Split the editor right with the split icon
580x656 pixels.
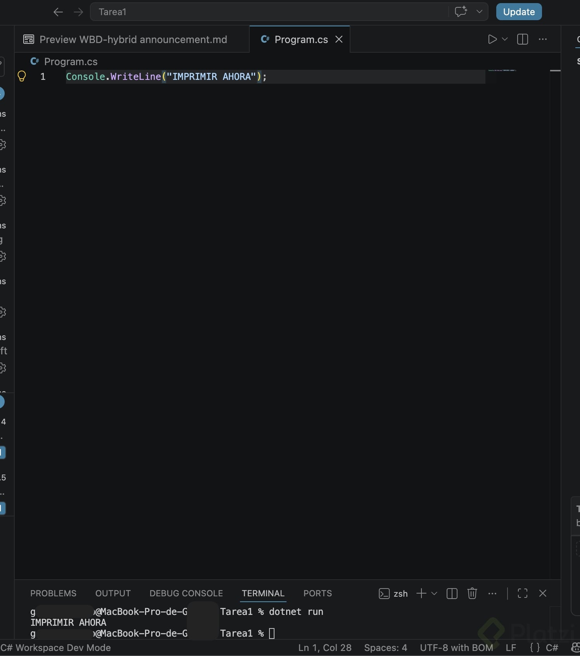pos(523,39)
